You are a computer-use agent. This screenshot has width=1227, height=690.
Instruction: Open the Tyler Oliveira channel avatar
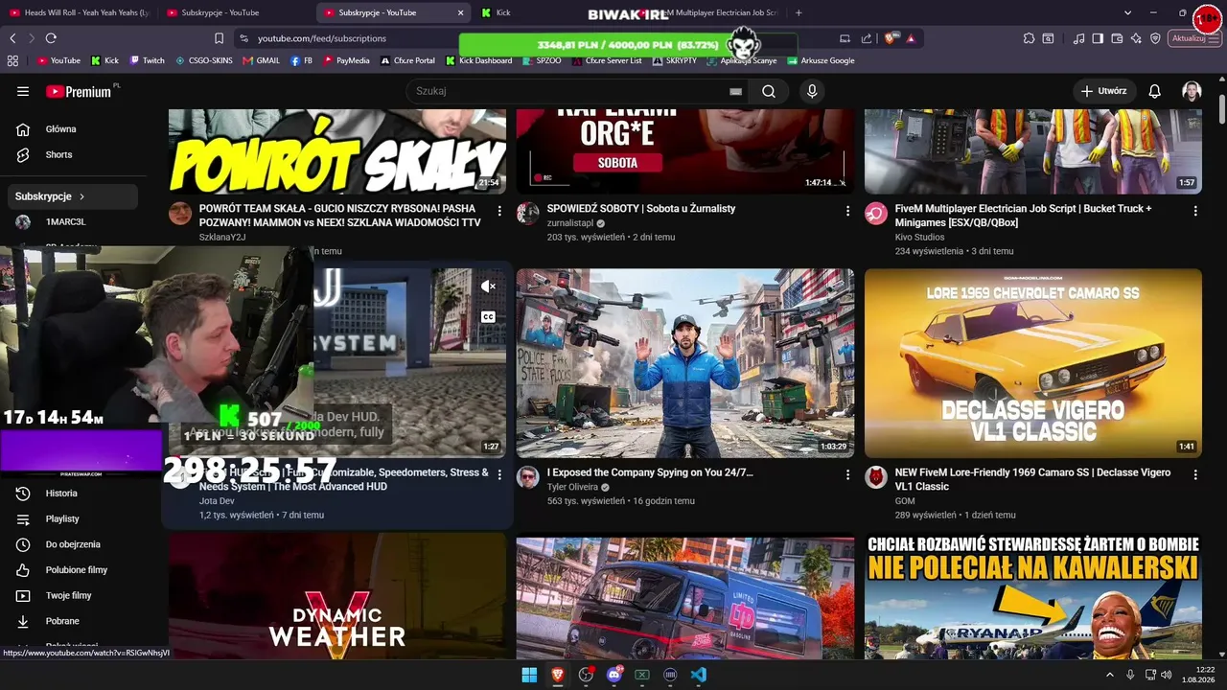[528, 477]
